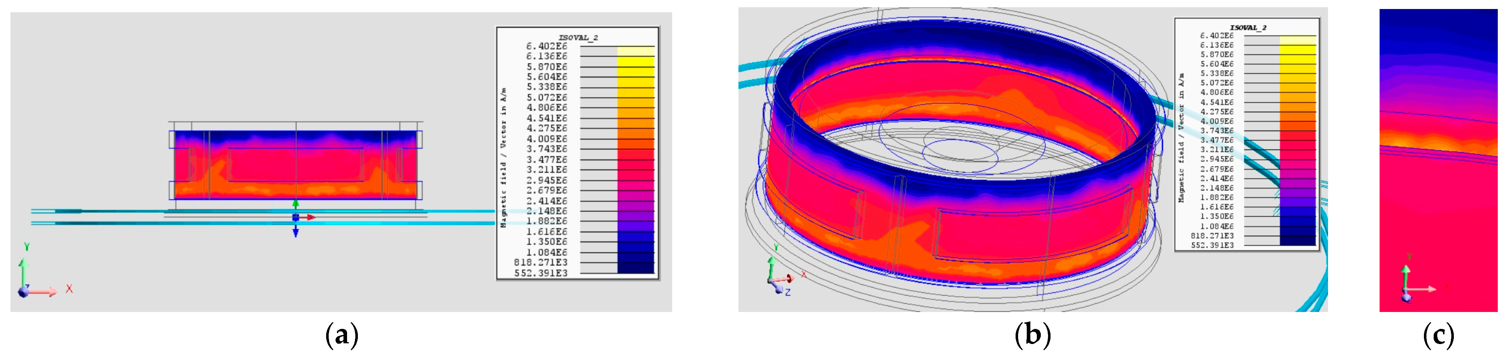Click the (a) caption label
The image size is (1505, 357).
341,335
